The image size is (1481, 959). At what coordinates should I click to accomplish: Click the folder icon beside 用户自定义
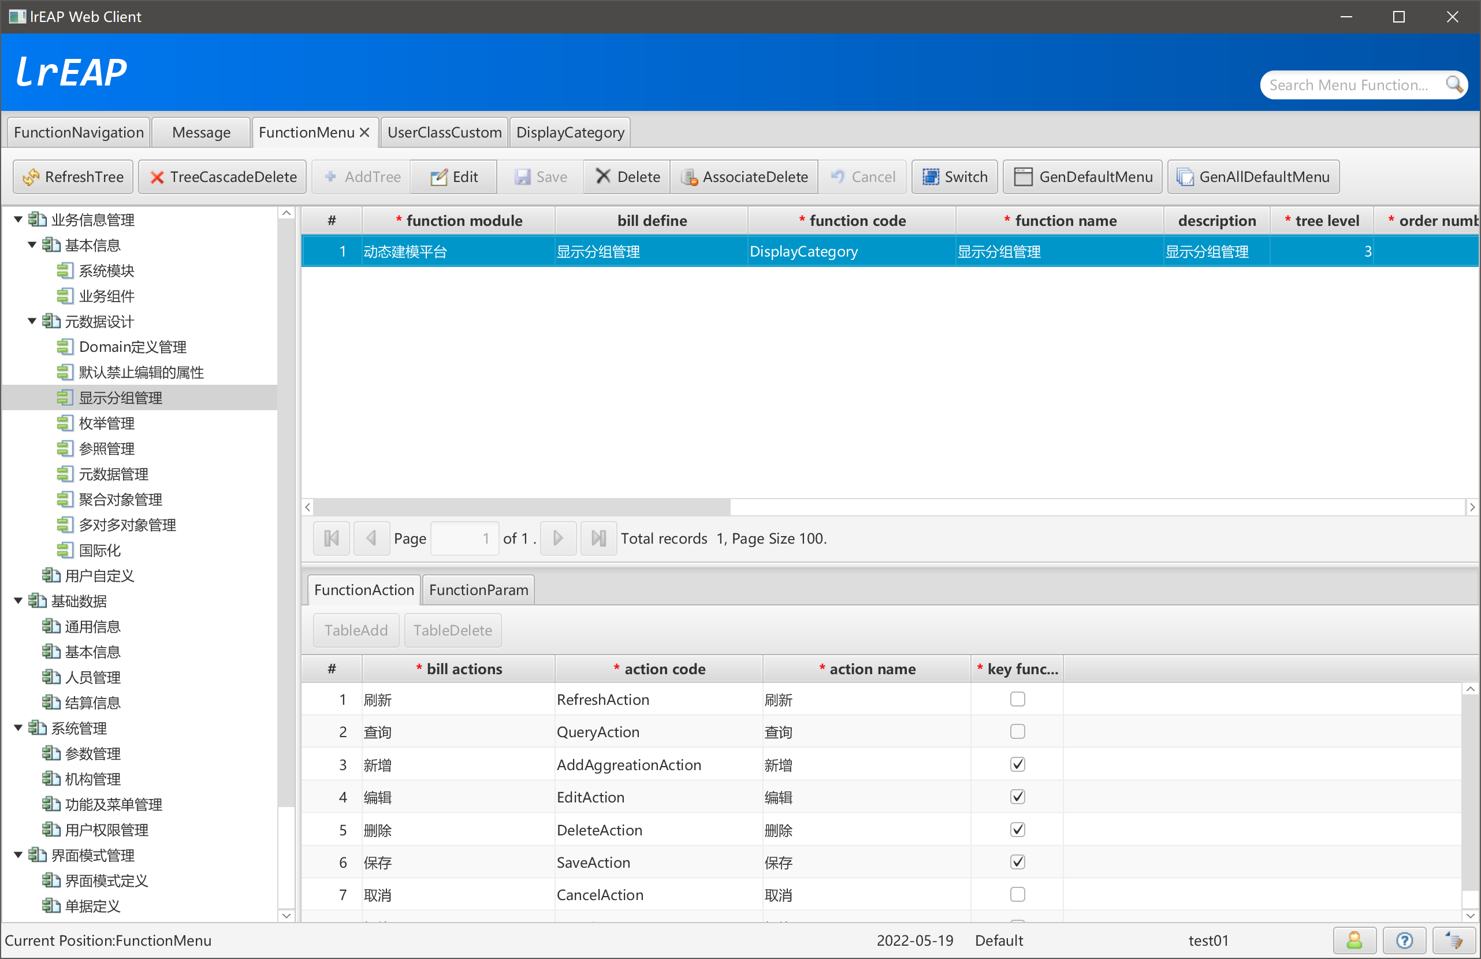coord(51,575)
